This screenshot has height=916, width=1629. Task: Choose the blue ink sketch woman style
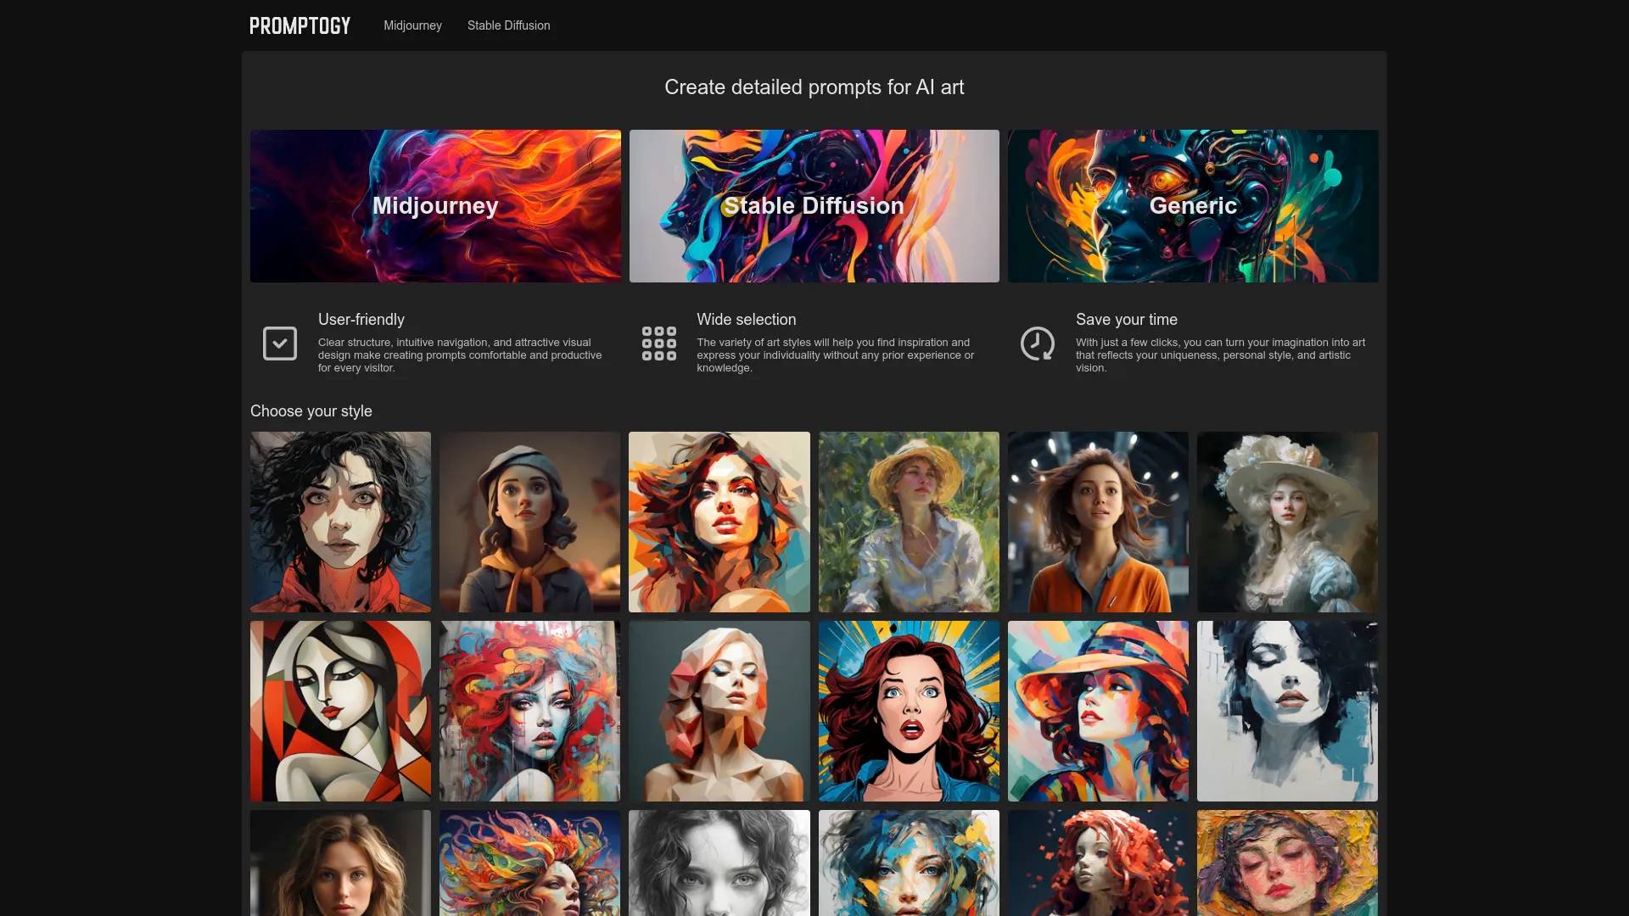(x=1287, y=711)
